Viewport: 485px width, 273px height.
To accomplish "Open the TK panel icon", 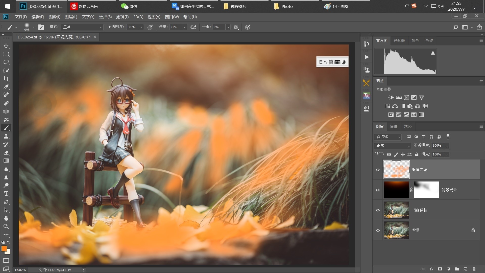I will click(367, 96).
